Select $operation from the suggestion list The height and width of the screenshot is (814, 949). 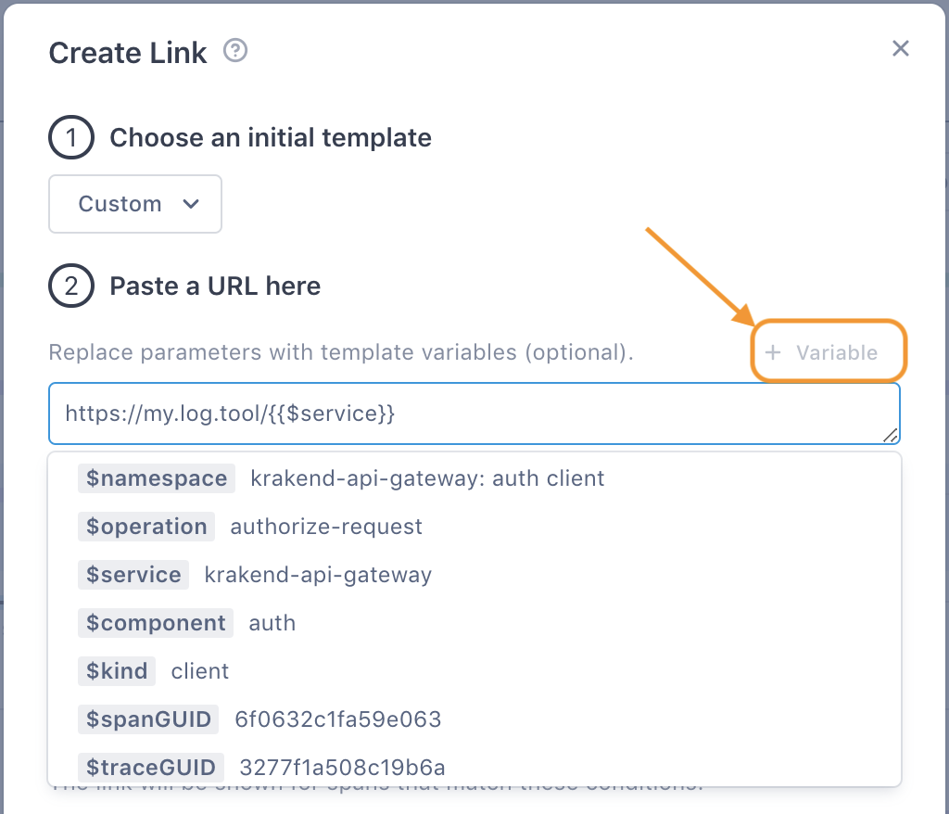coord(146,527)
